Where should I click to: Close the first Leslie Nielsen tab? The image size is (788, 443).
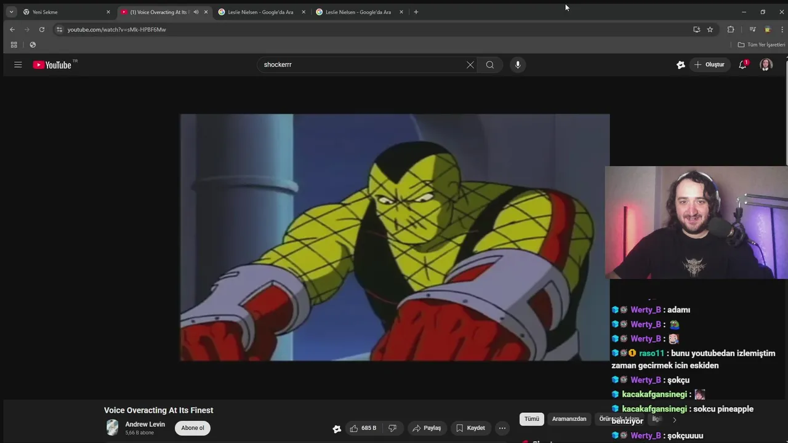304,12
